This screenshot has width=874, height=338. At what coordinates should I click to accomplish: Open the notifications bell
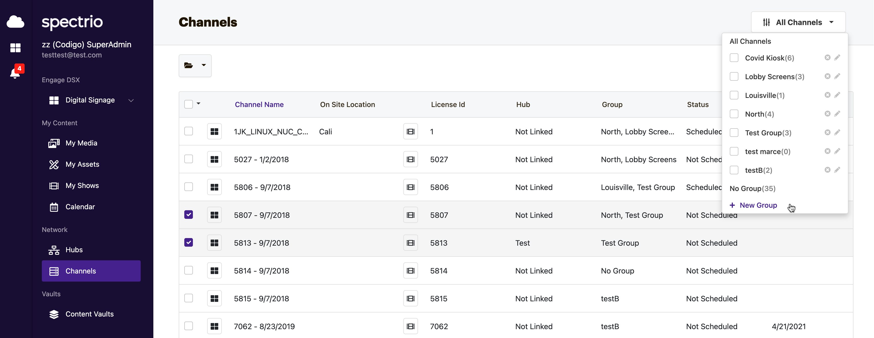point(15,73)
